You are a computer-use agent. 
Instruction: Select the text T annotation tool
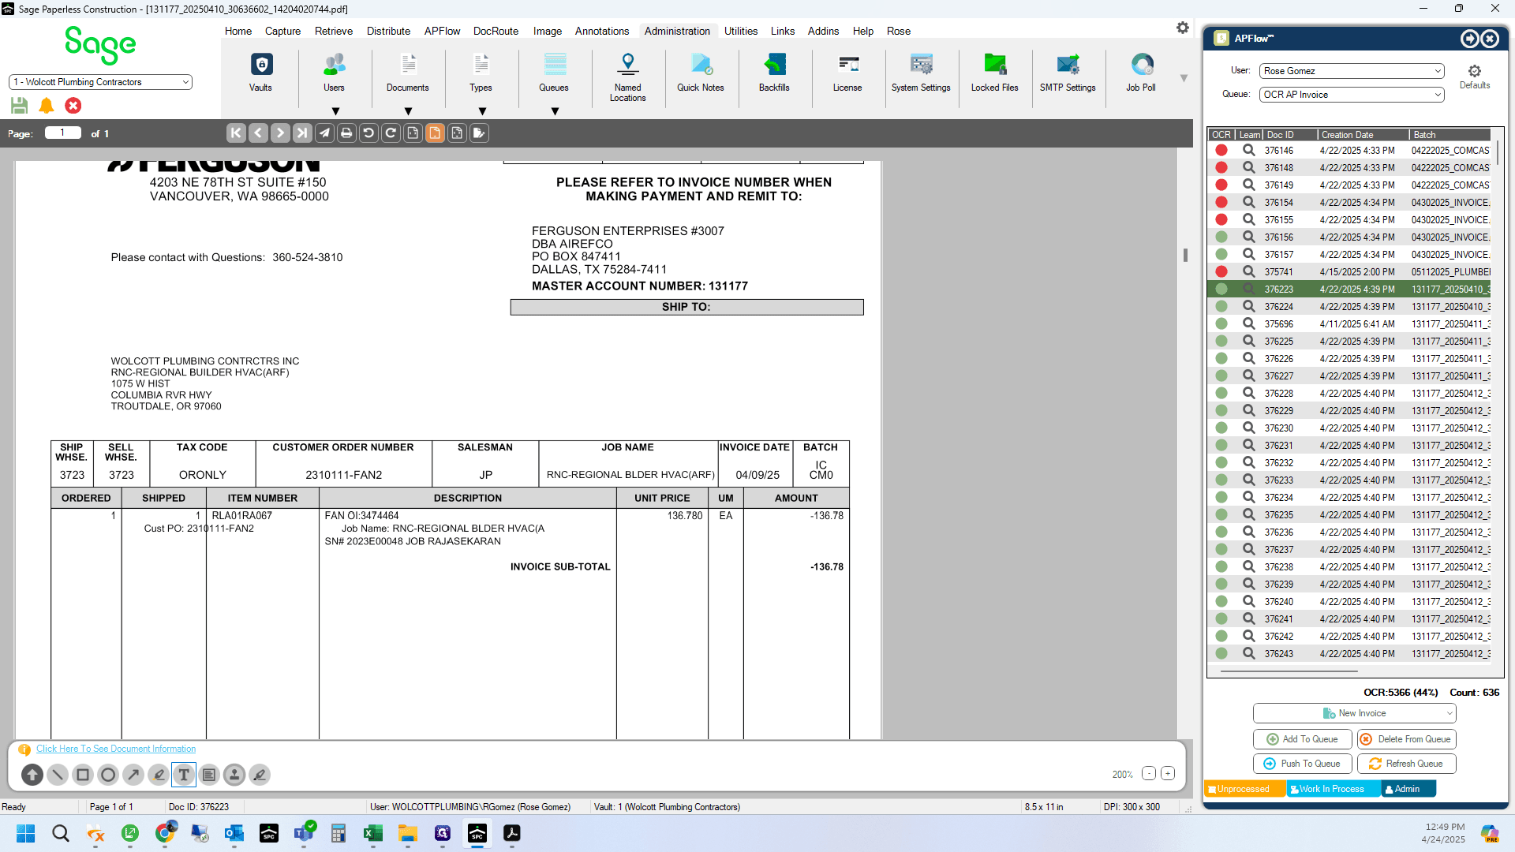[x=184, y=775]
